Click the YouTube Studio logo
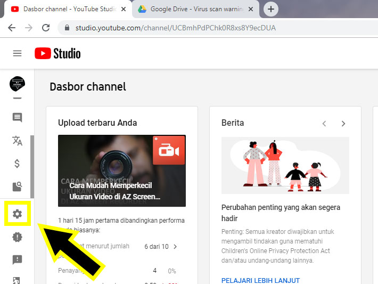 tap(57, 53)
